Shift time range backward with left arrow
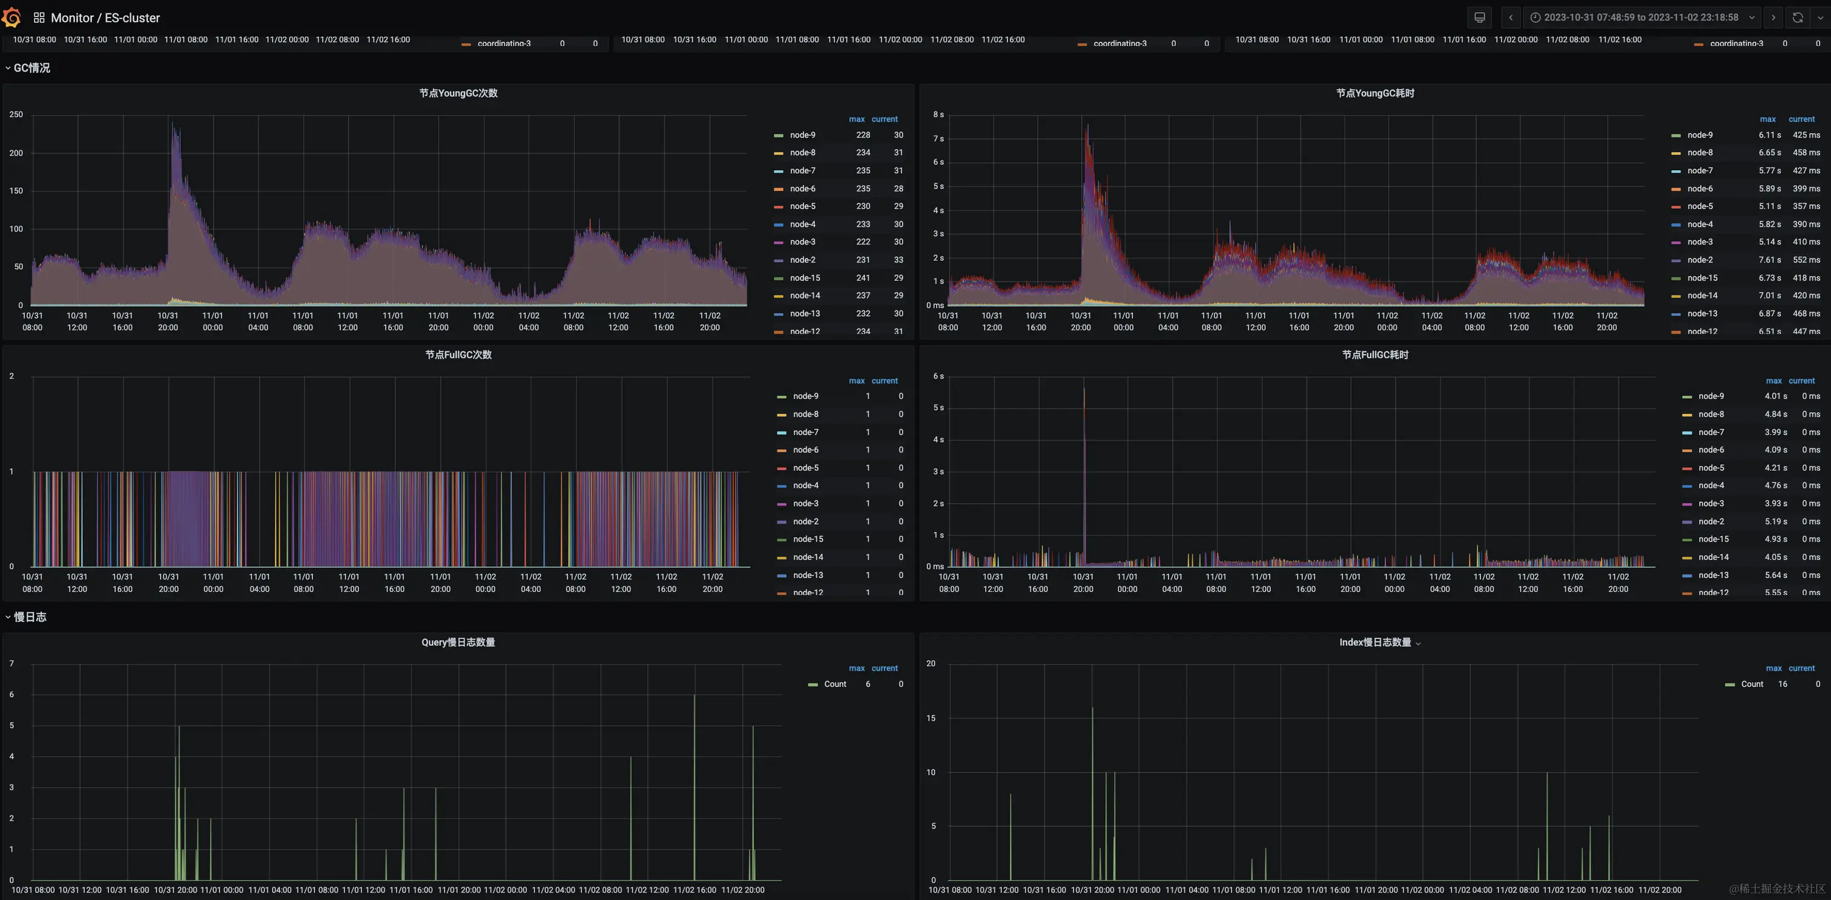Image resolution: width=1831 pixels, height=900 pixels. pyautogui.click(x=1511, y=18)
